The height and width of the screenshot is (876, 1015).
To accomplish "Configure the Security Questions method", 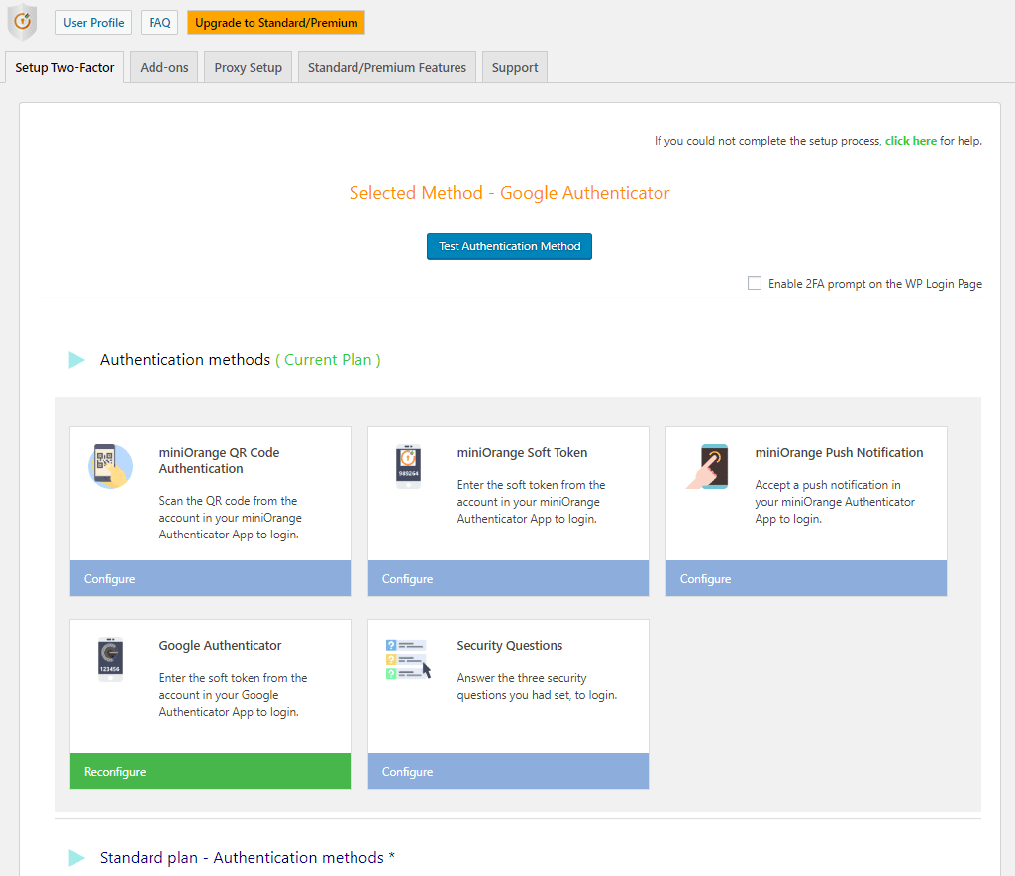I will pyautogui.click(x=508, y=771).
